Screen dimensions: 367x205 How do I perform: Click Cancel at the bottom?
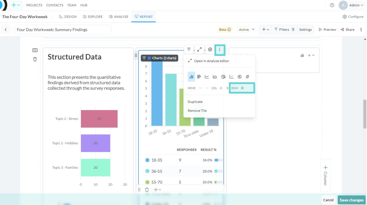tap(328, 200)
